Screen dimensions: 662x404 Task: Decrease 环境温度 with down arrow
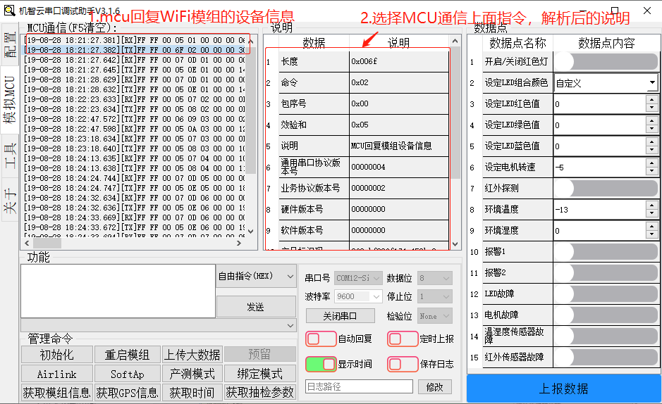pos(652,214)
